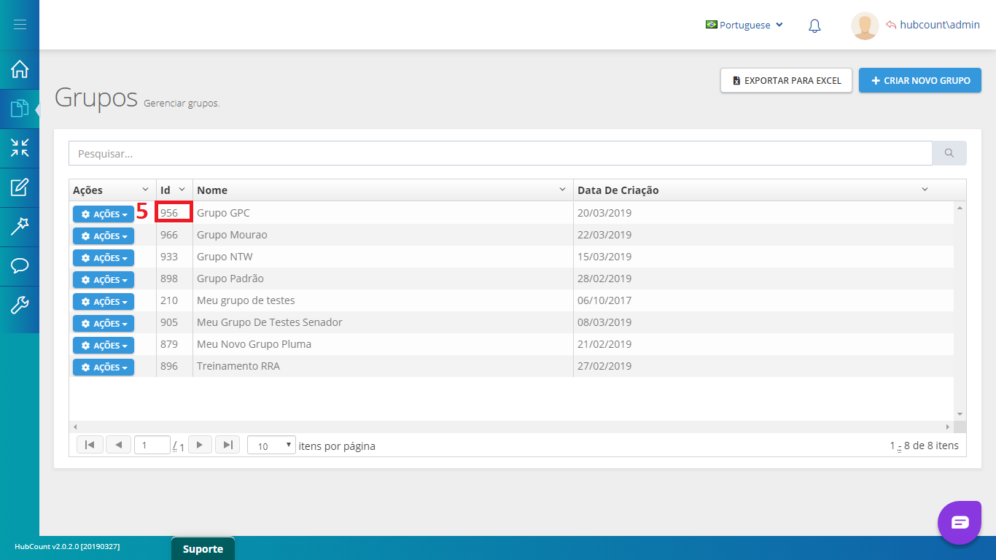Click the search magnifier button
The width and height of the screenshot is (996, 560).
(949, 153)
